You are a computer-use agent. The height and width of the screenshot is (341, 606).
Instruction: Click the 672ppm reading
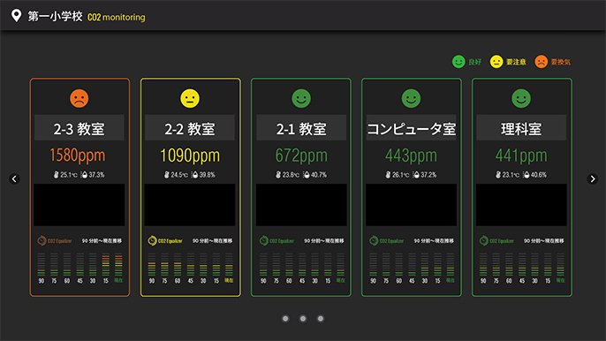[301, 155]
